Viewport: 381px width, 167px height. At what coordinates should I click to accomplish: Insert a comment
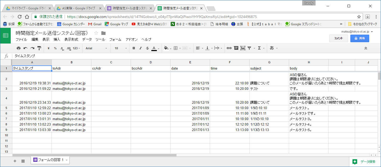[x=236, y=48]
